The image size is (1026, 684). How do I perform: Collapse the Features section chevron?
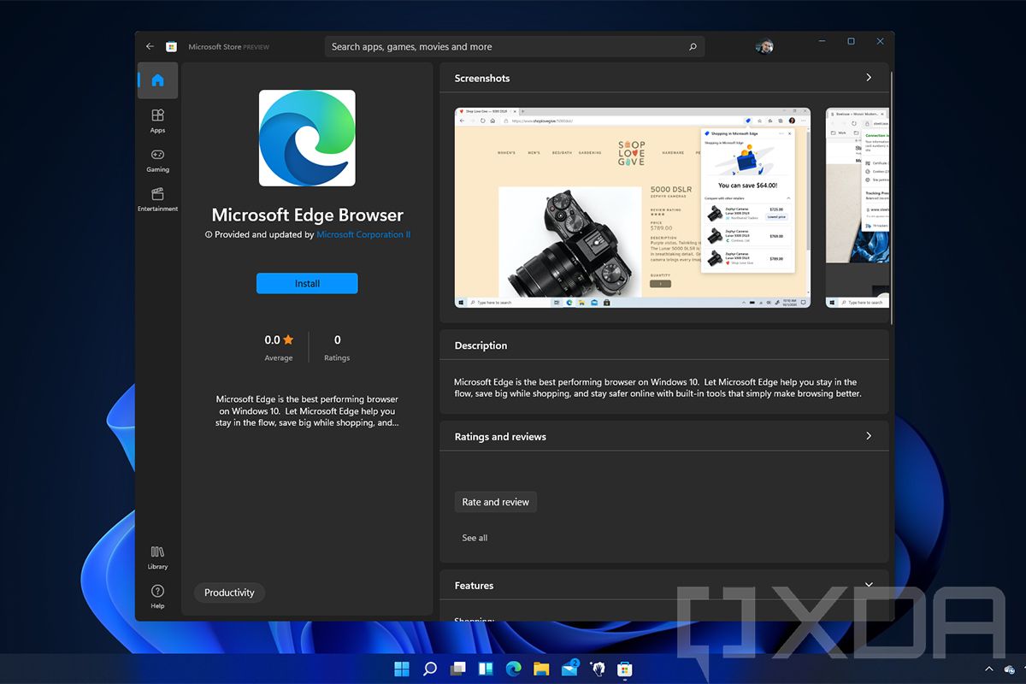[869, 585]
